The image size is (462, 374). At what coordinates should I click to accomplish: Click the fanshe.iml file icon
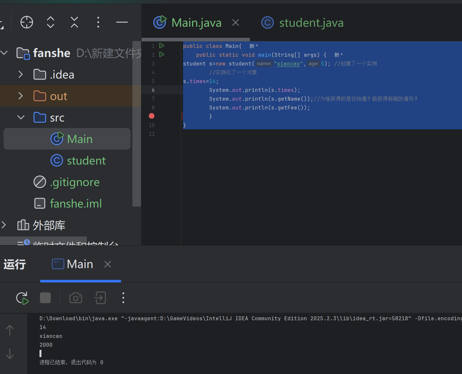(x=40, y=204)
